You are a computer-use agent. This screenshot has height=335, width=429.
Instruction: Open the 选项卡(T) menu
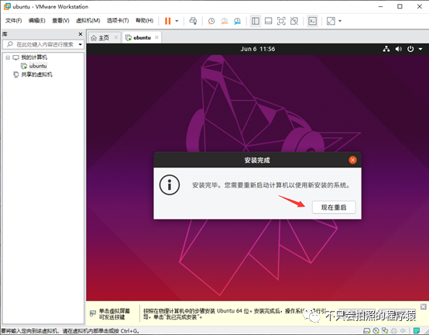pyautogui.click(x=118, y=20)
